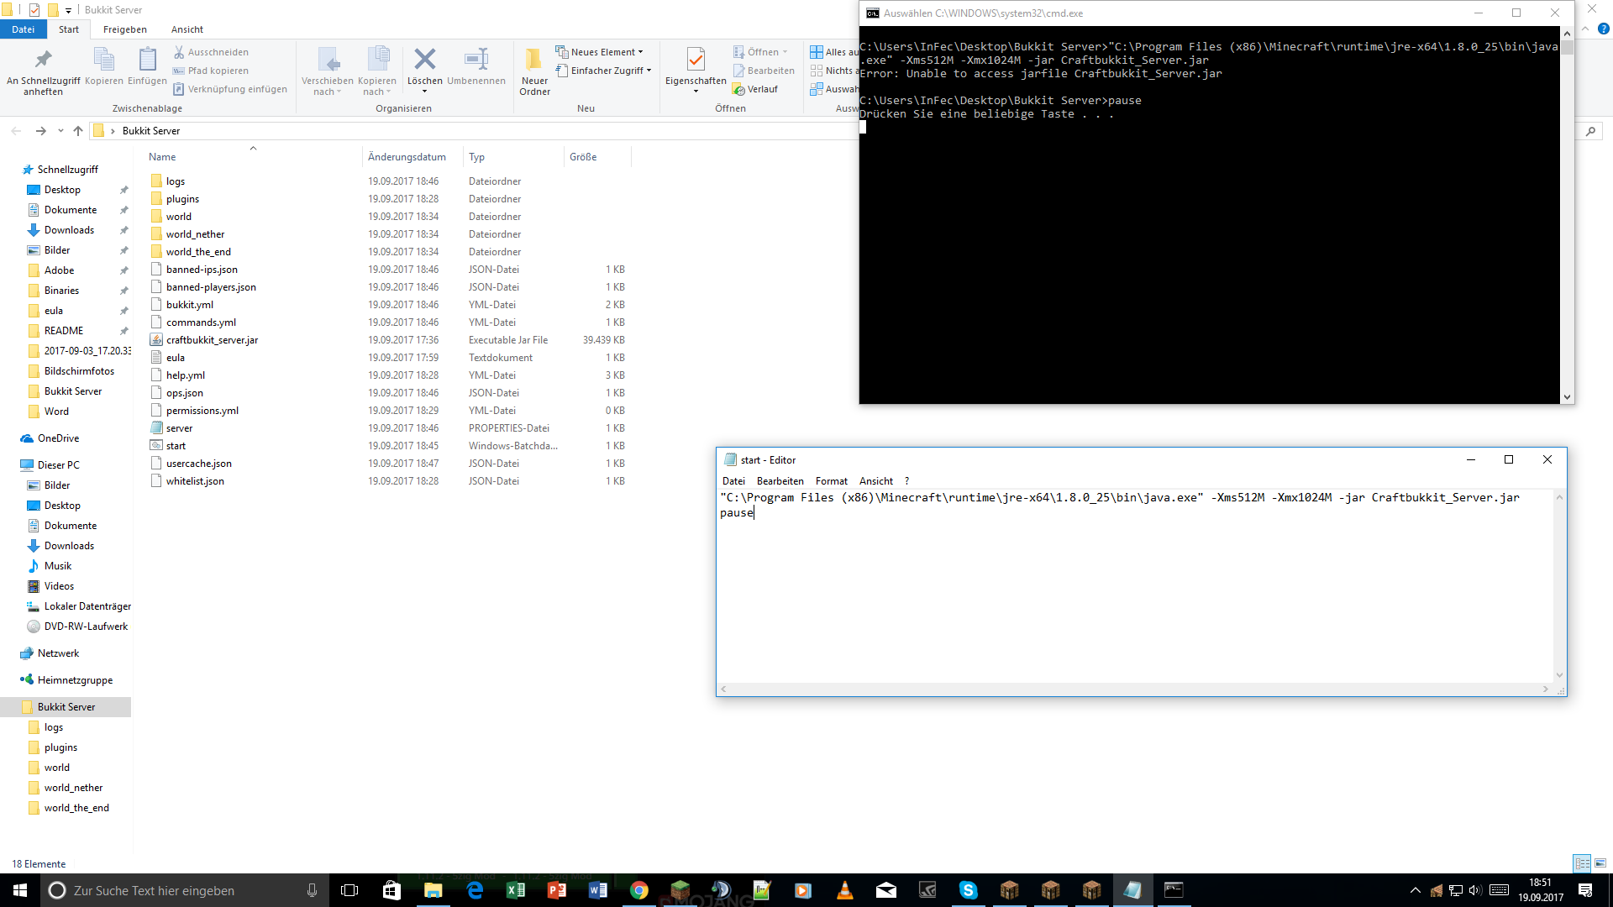Click cmd window scroll down arrow
The image size is (1613, 907).
click(1567, 397)
